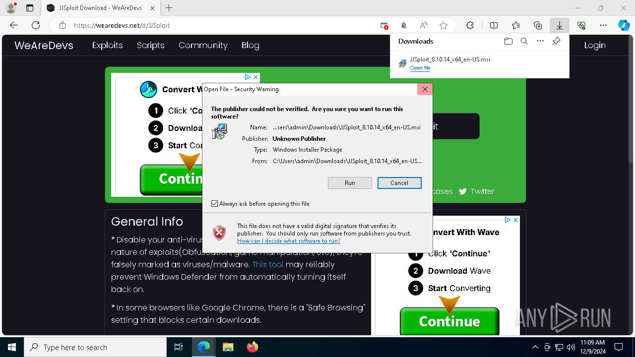Viewport: 635px width, 357px height.
Task: Open the Blog menu item
Action: pyautogui.click(x=251, y=45)
